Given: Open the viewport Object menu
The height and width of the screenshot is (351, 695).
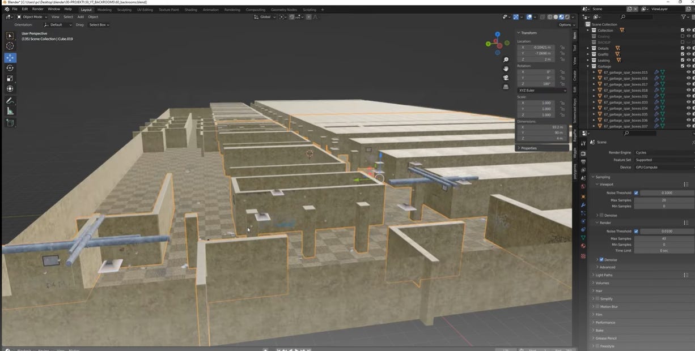Looking at the screenshot, I should click(93, 17).
